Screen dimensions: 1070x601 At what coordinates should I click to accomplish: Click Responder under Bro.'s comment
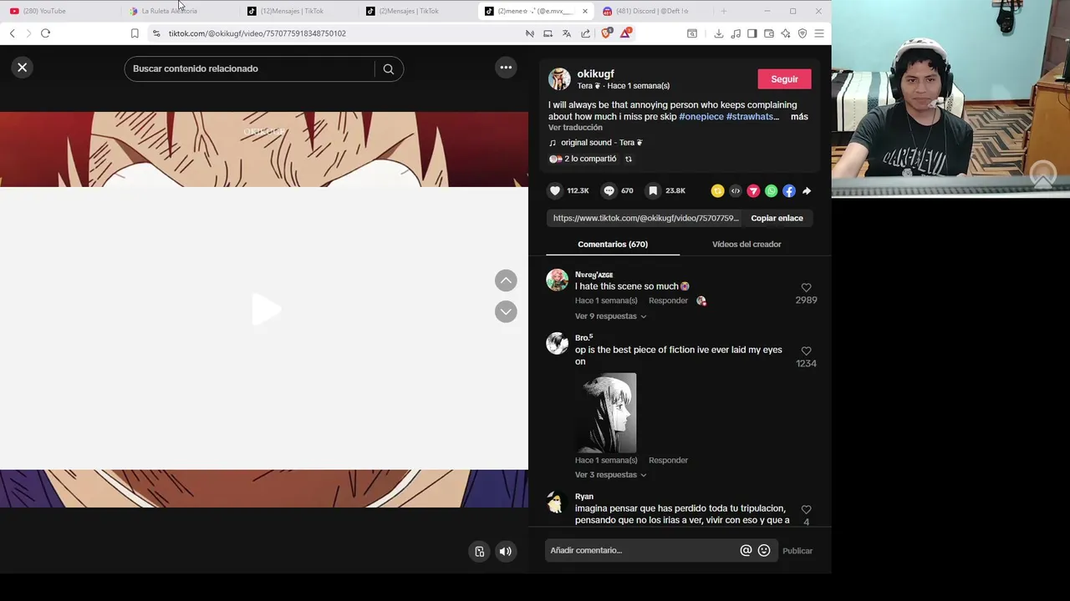pyautogui.click(x=668, y=461)
